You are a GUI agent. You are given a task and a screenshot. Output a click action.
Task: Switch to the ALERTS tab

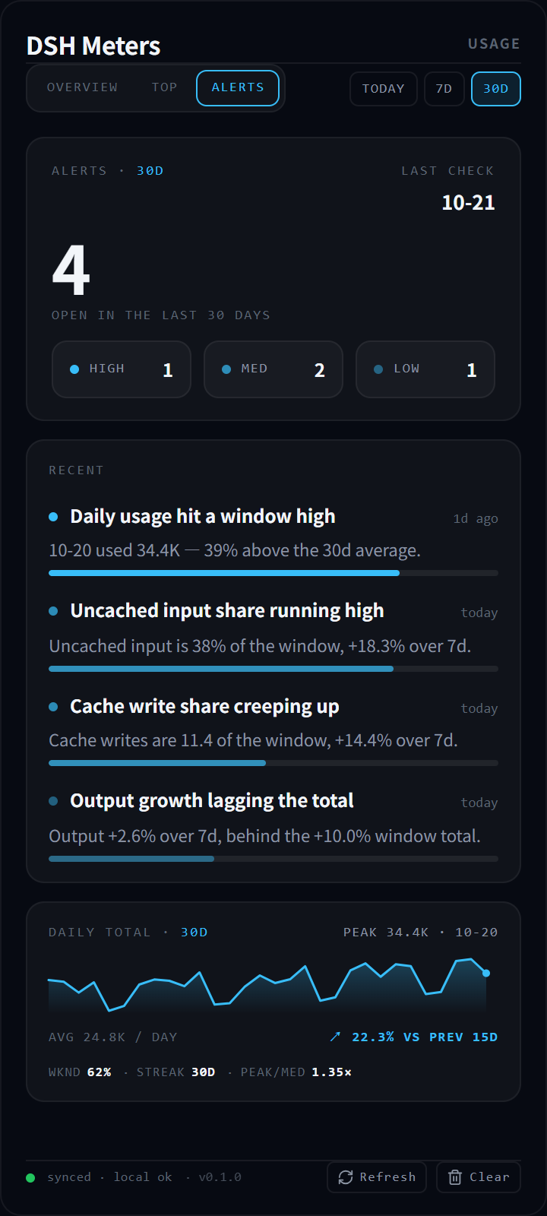click(x=238, y=87)
